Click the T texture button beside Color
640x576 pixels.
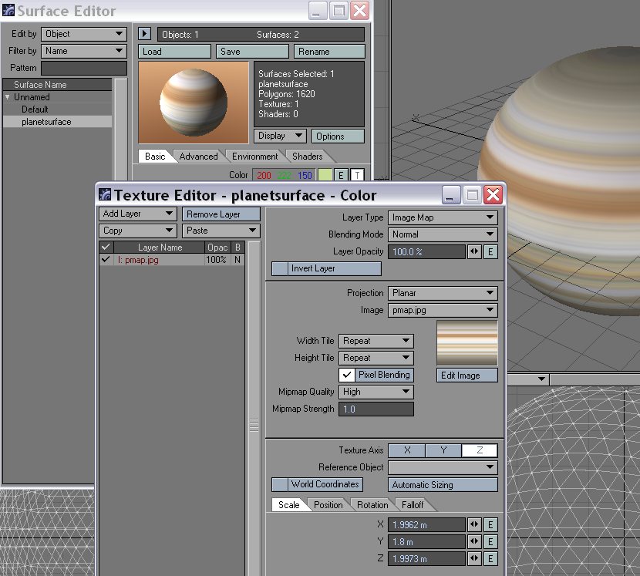pos(356,175)
